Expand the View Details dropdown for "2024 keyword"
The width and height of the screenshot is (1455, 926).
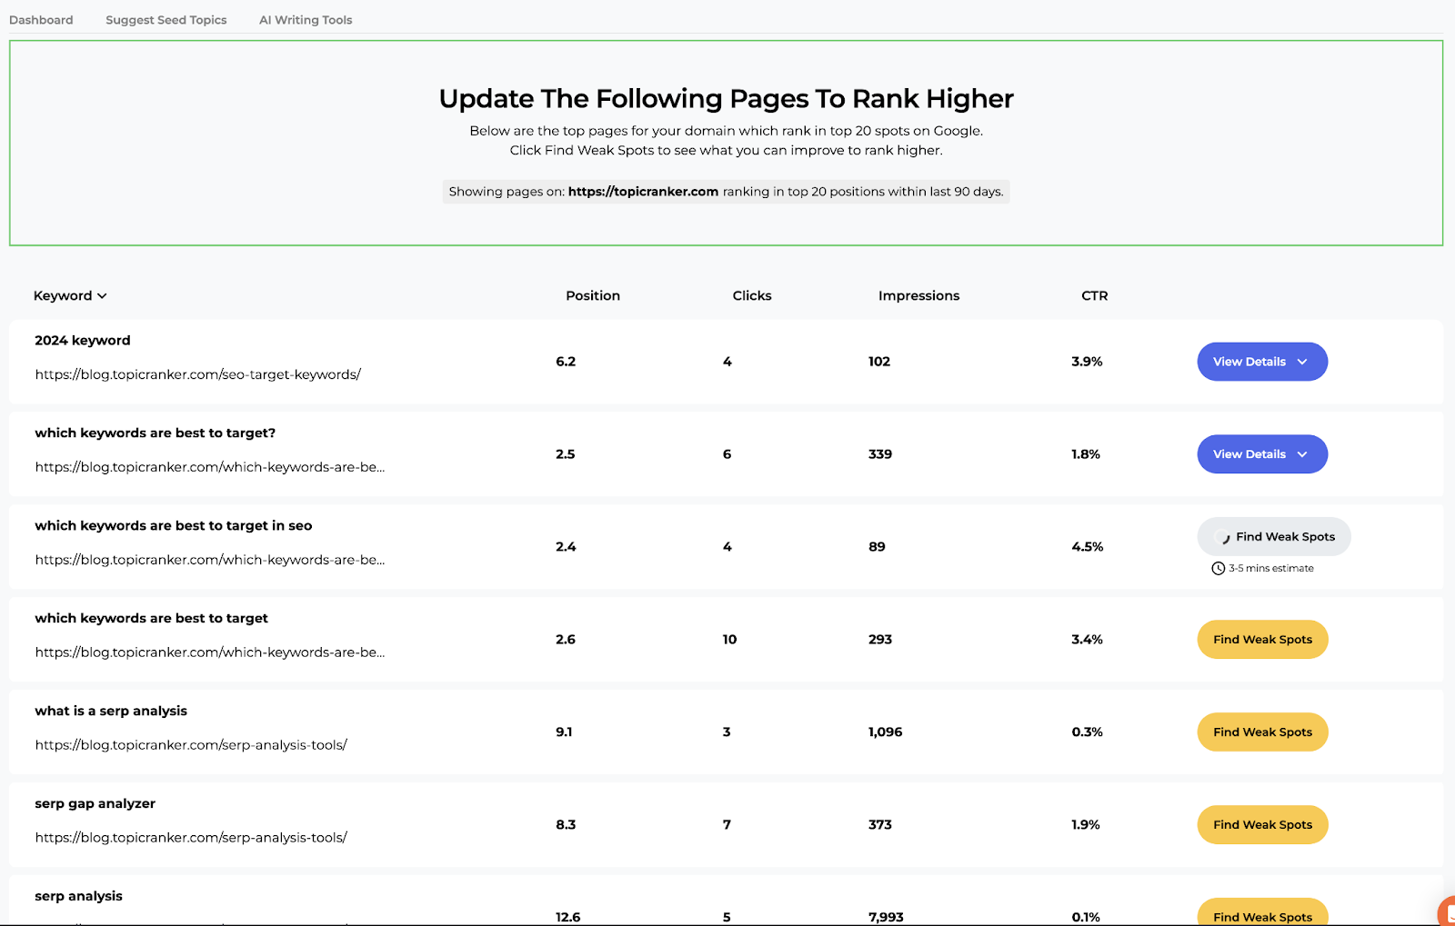pyautogui.click(x=1302, y=361)
